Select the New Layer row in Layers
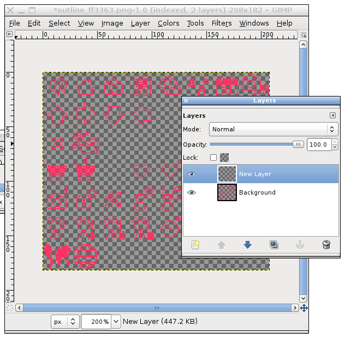This screenshot has height=338, width=345. tap(261, 174)
